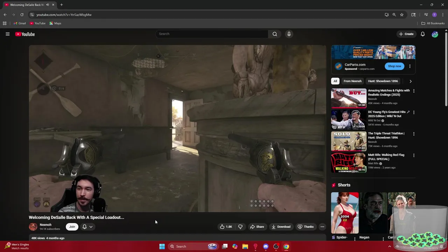Click the Create button
Viewport: 448px width, 252px height.
(x=406, y=34)
